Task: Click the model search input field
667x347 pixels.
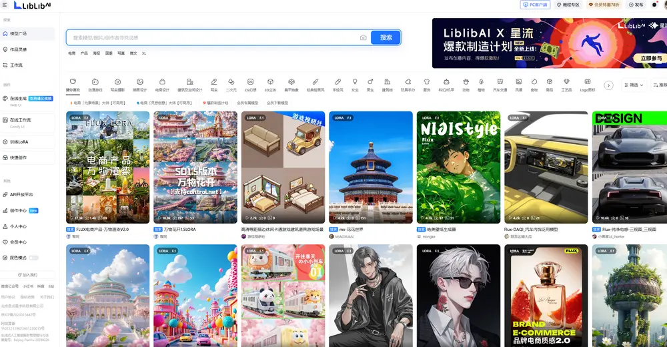Action: tap(213, 38)
